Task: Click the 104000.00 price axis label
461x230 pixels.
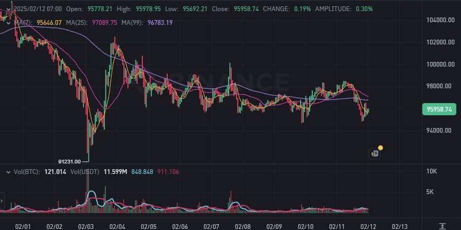Action: point(440,20)
